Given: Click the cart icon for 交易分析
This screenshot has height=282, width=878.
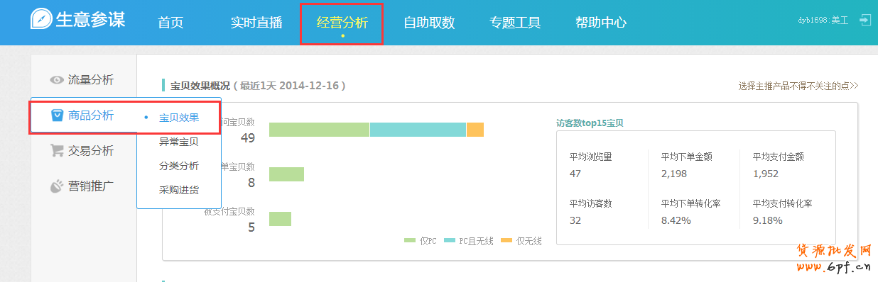Looking at the screenshot, I should [57, 150].
